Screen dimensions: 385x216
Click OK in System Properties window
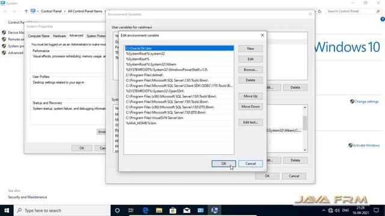click(x=82, y=148)
